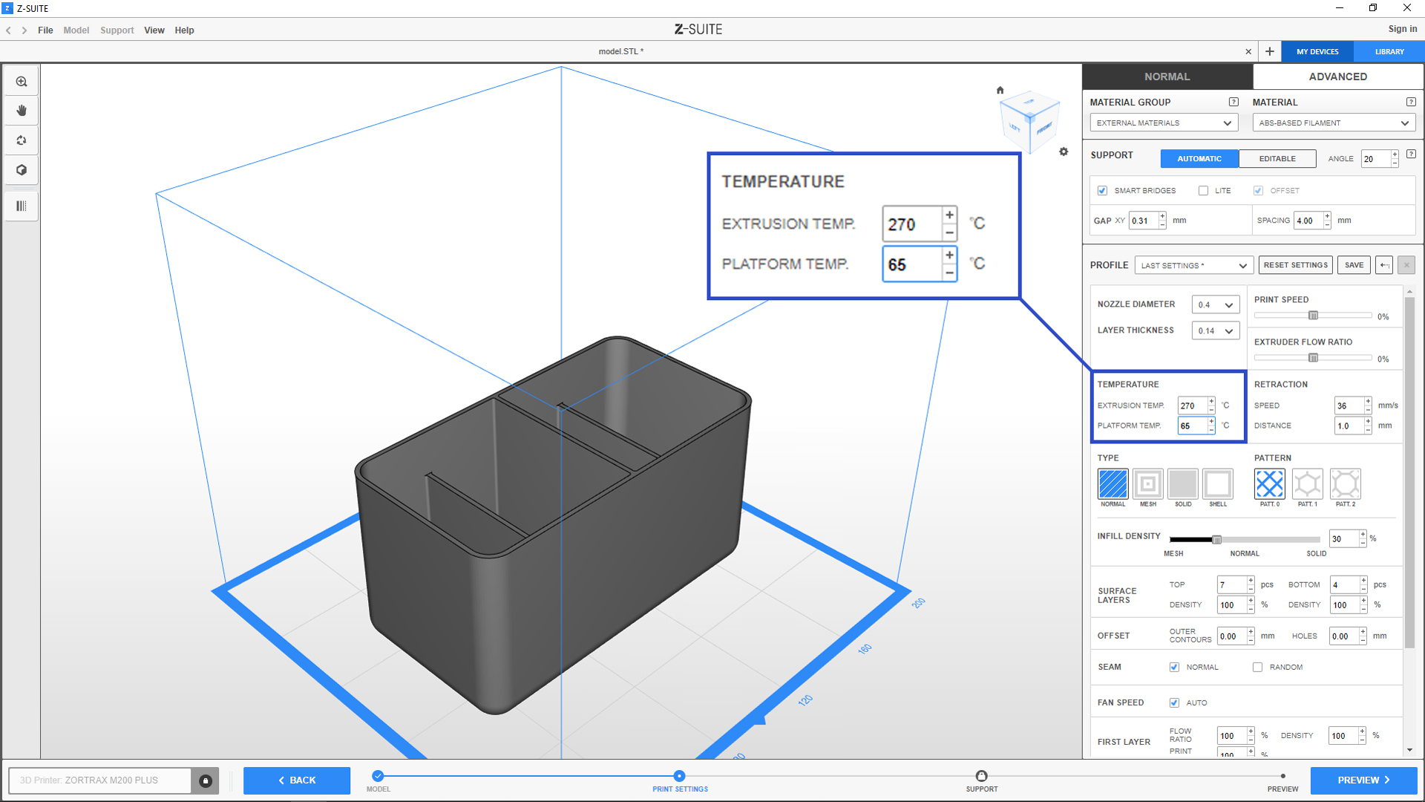Click the cube view mode icon
The width and height of the screenshot is (1425, 802).
(x=22, y=170)
